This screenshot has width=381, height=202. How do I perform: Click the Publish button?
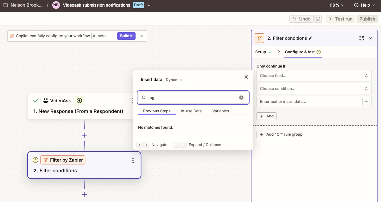click(367, 19)
